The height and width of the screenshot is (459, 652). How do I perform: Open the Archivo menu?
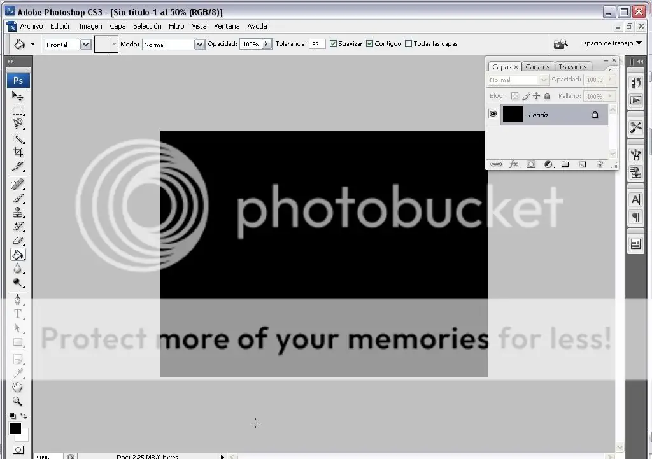pos(31,26)
